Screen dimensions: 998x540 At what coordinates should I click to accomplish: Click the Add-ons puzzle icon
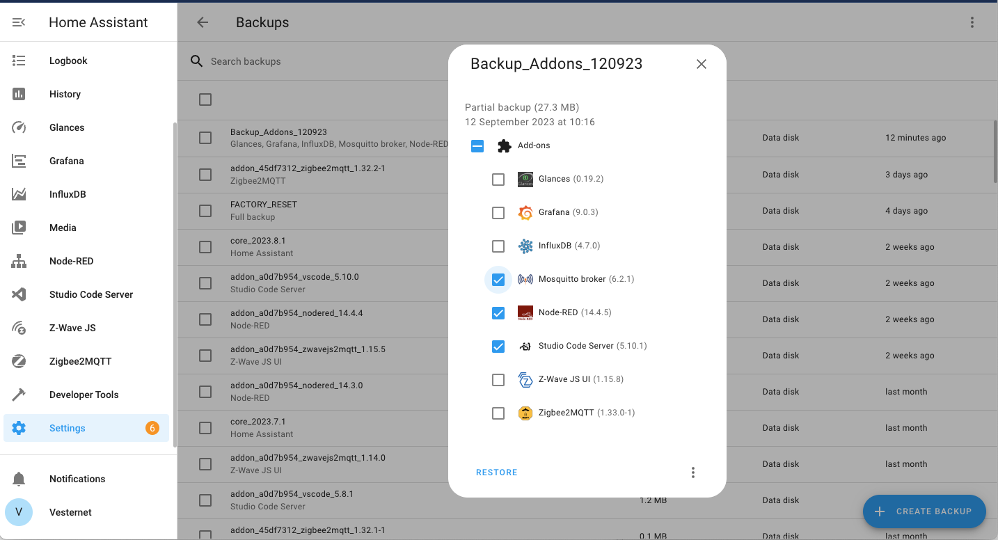tap(505, 146)
